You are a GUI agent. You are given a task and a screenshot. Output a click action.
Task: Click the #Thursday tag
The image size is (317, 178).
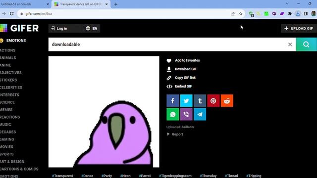coord(208,176)
